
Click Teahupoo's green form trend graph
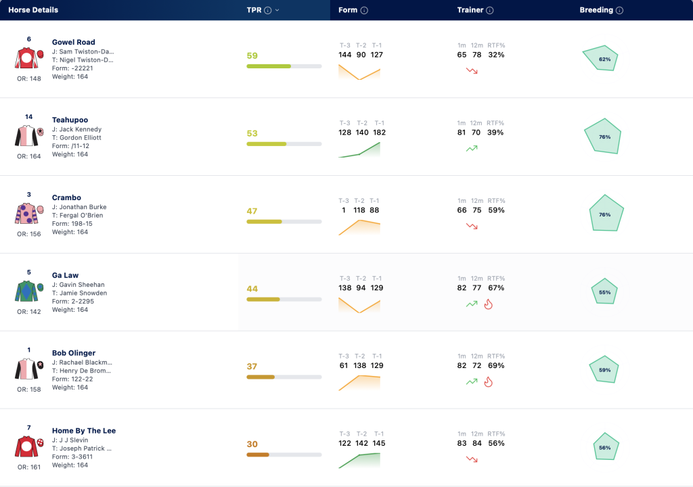(359, 149)
